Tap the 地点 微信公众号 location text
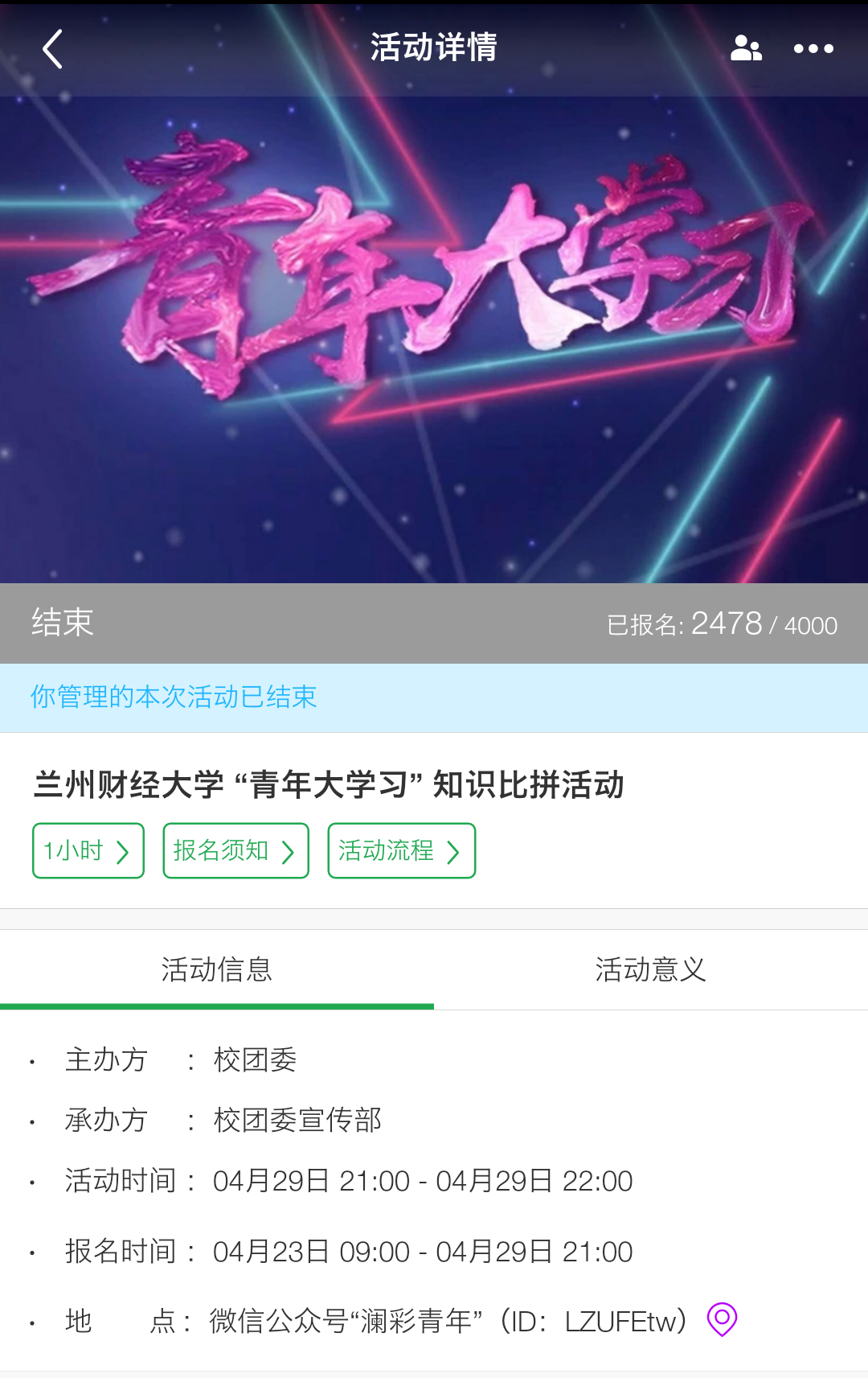868x1378 pixels. tap(448, 1321)
